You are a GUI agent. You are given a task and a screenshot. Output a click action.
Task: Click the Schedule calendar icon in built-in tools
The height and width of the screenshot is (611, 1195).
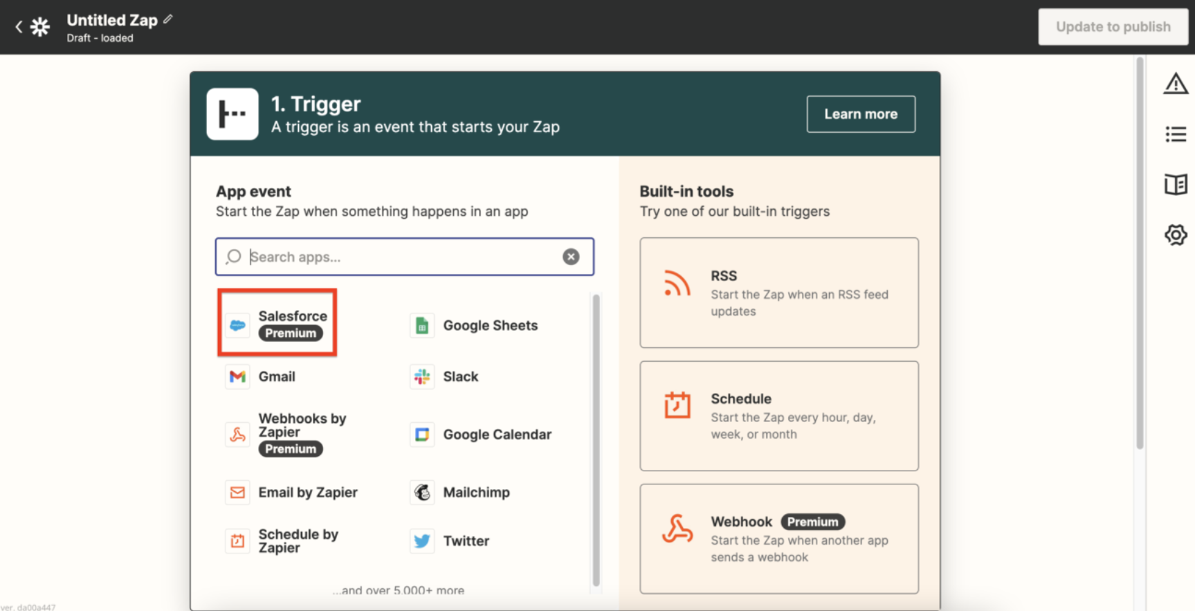tap(677, 405)
